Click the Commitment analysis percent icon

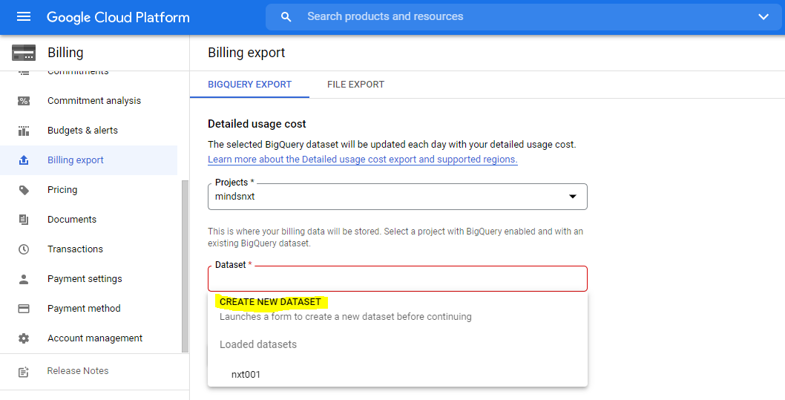pos(24,101)
